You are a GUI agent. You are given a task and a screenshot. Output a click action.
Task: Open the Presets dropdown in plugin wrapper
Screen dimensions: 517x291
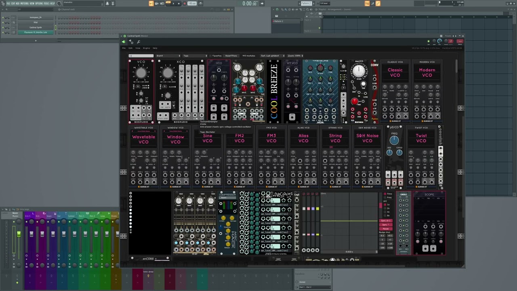tap(449, 36)
